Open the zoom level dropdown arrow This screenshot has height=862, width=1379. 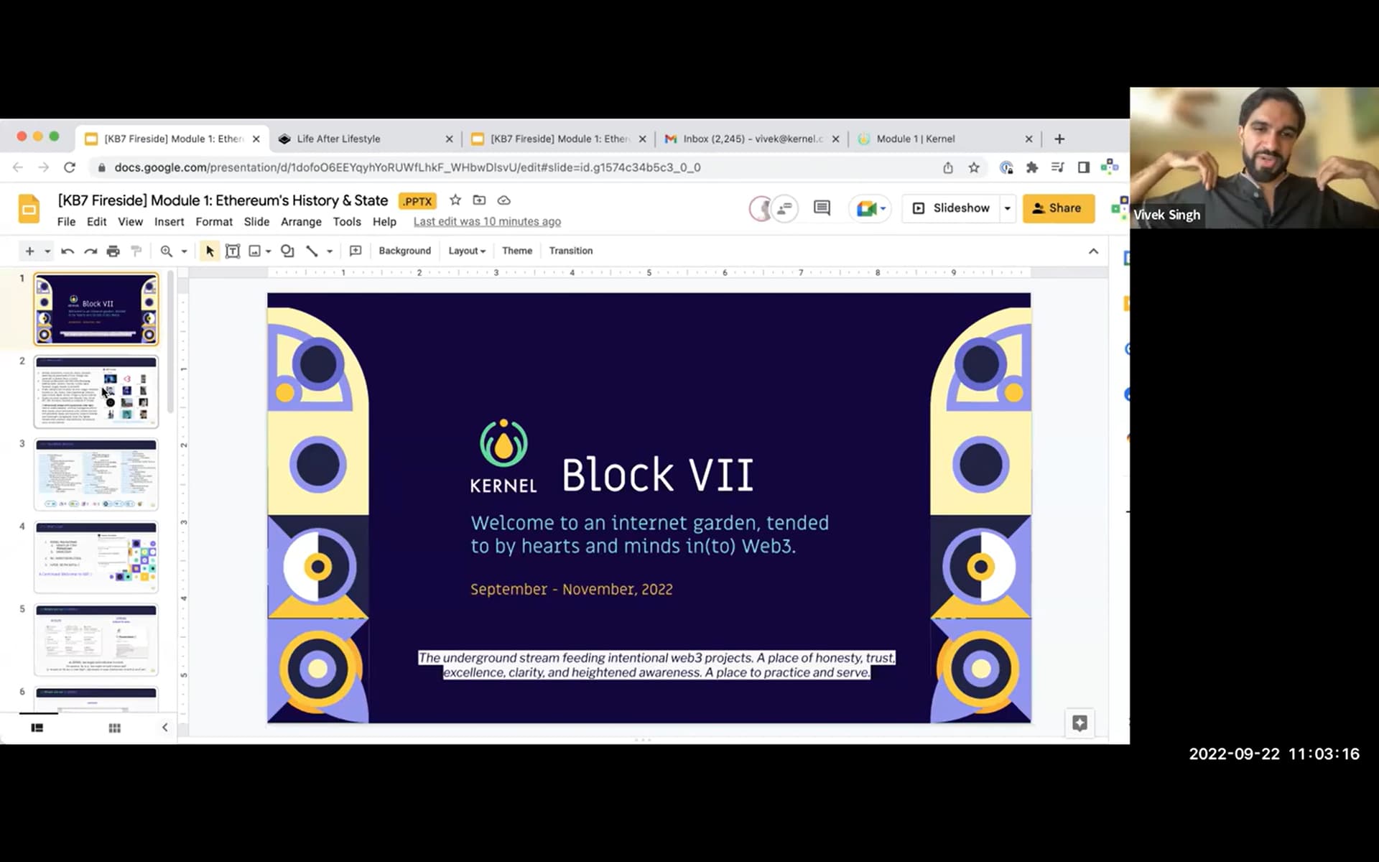pyautogui.click(x=184, y=251)
